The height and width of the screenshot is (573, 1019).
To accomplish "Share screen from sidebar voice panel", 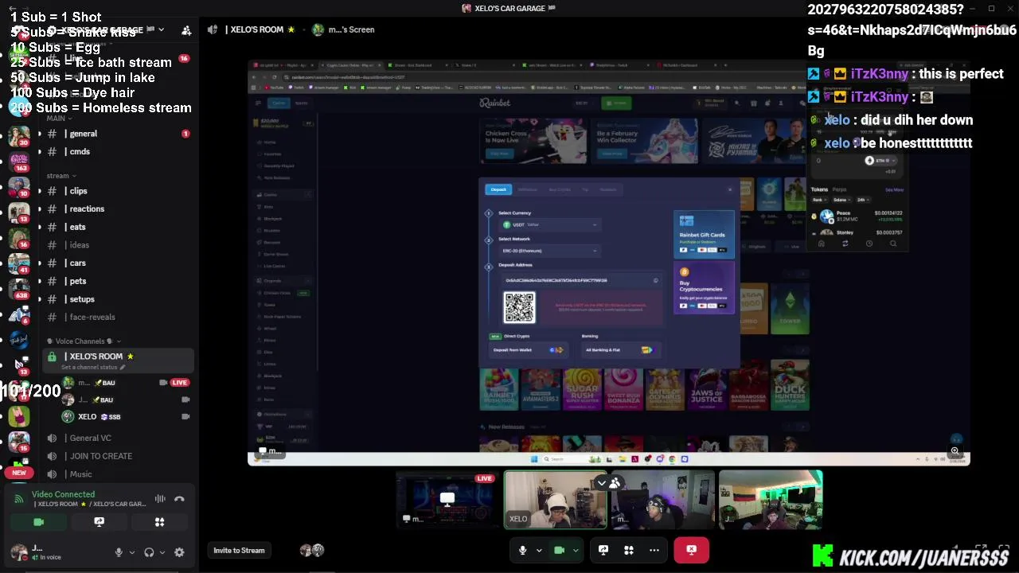I will 99,522.
